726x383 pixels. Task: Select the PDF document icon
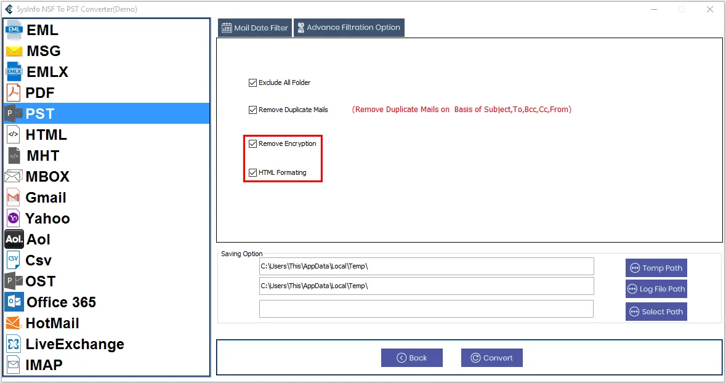coord(14,92)
